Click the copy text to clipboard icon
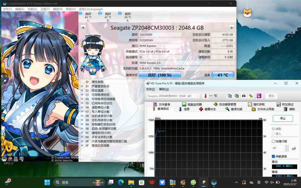Screen dimensions: 301x188 (x=230, y=96)
